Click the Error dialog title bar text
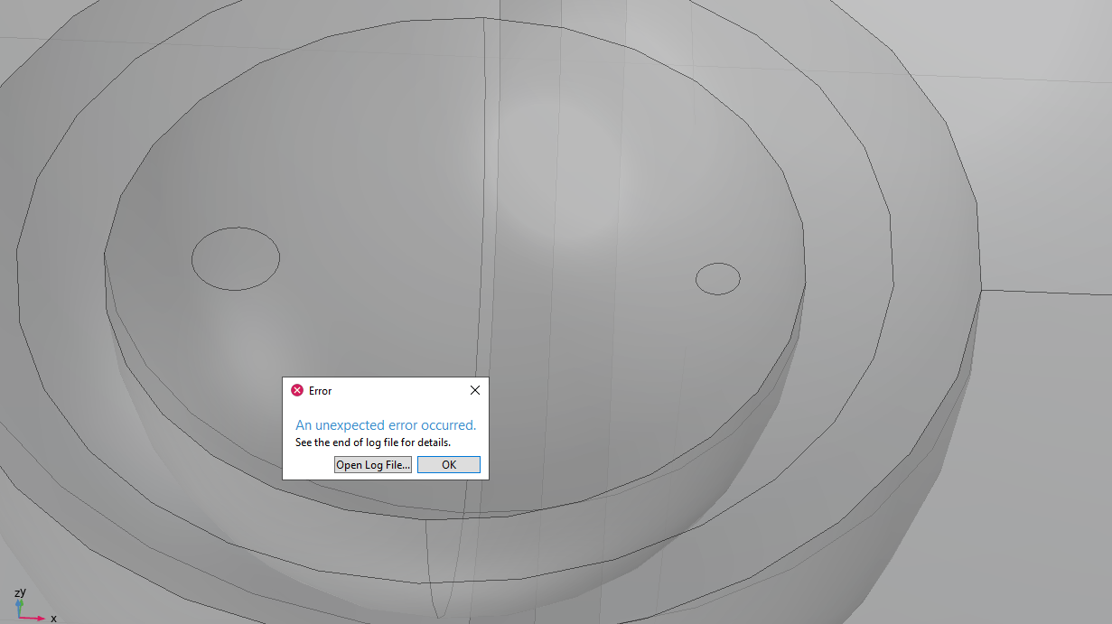Screen dimensions: 1112x624 tap(321, 391)
